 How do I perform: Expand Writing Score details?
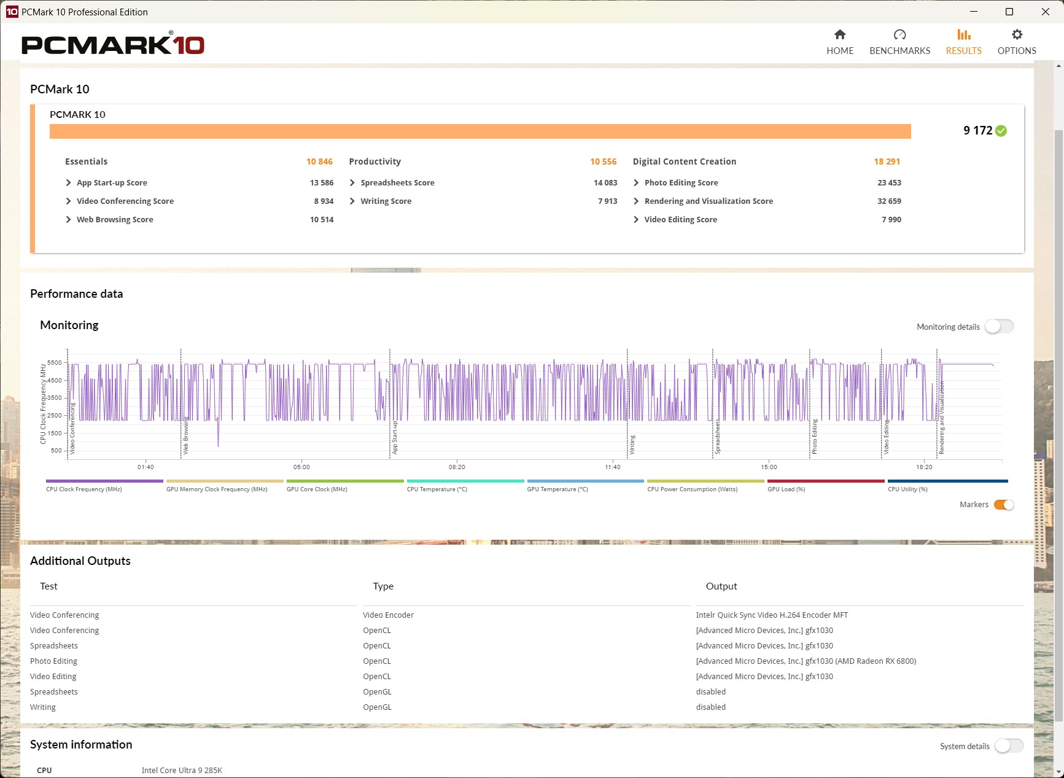(x=352, y=201)
